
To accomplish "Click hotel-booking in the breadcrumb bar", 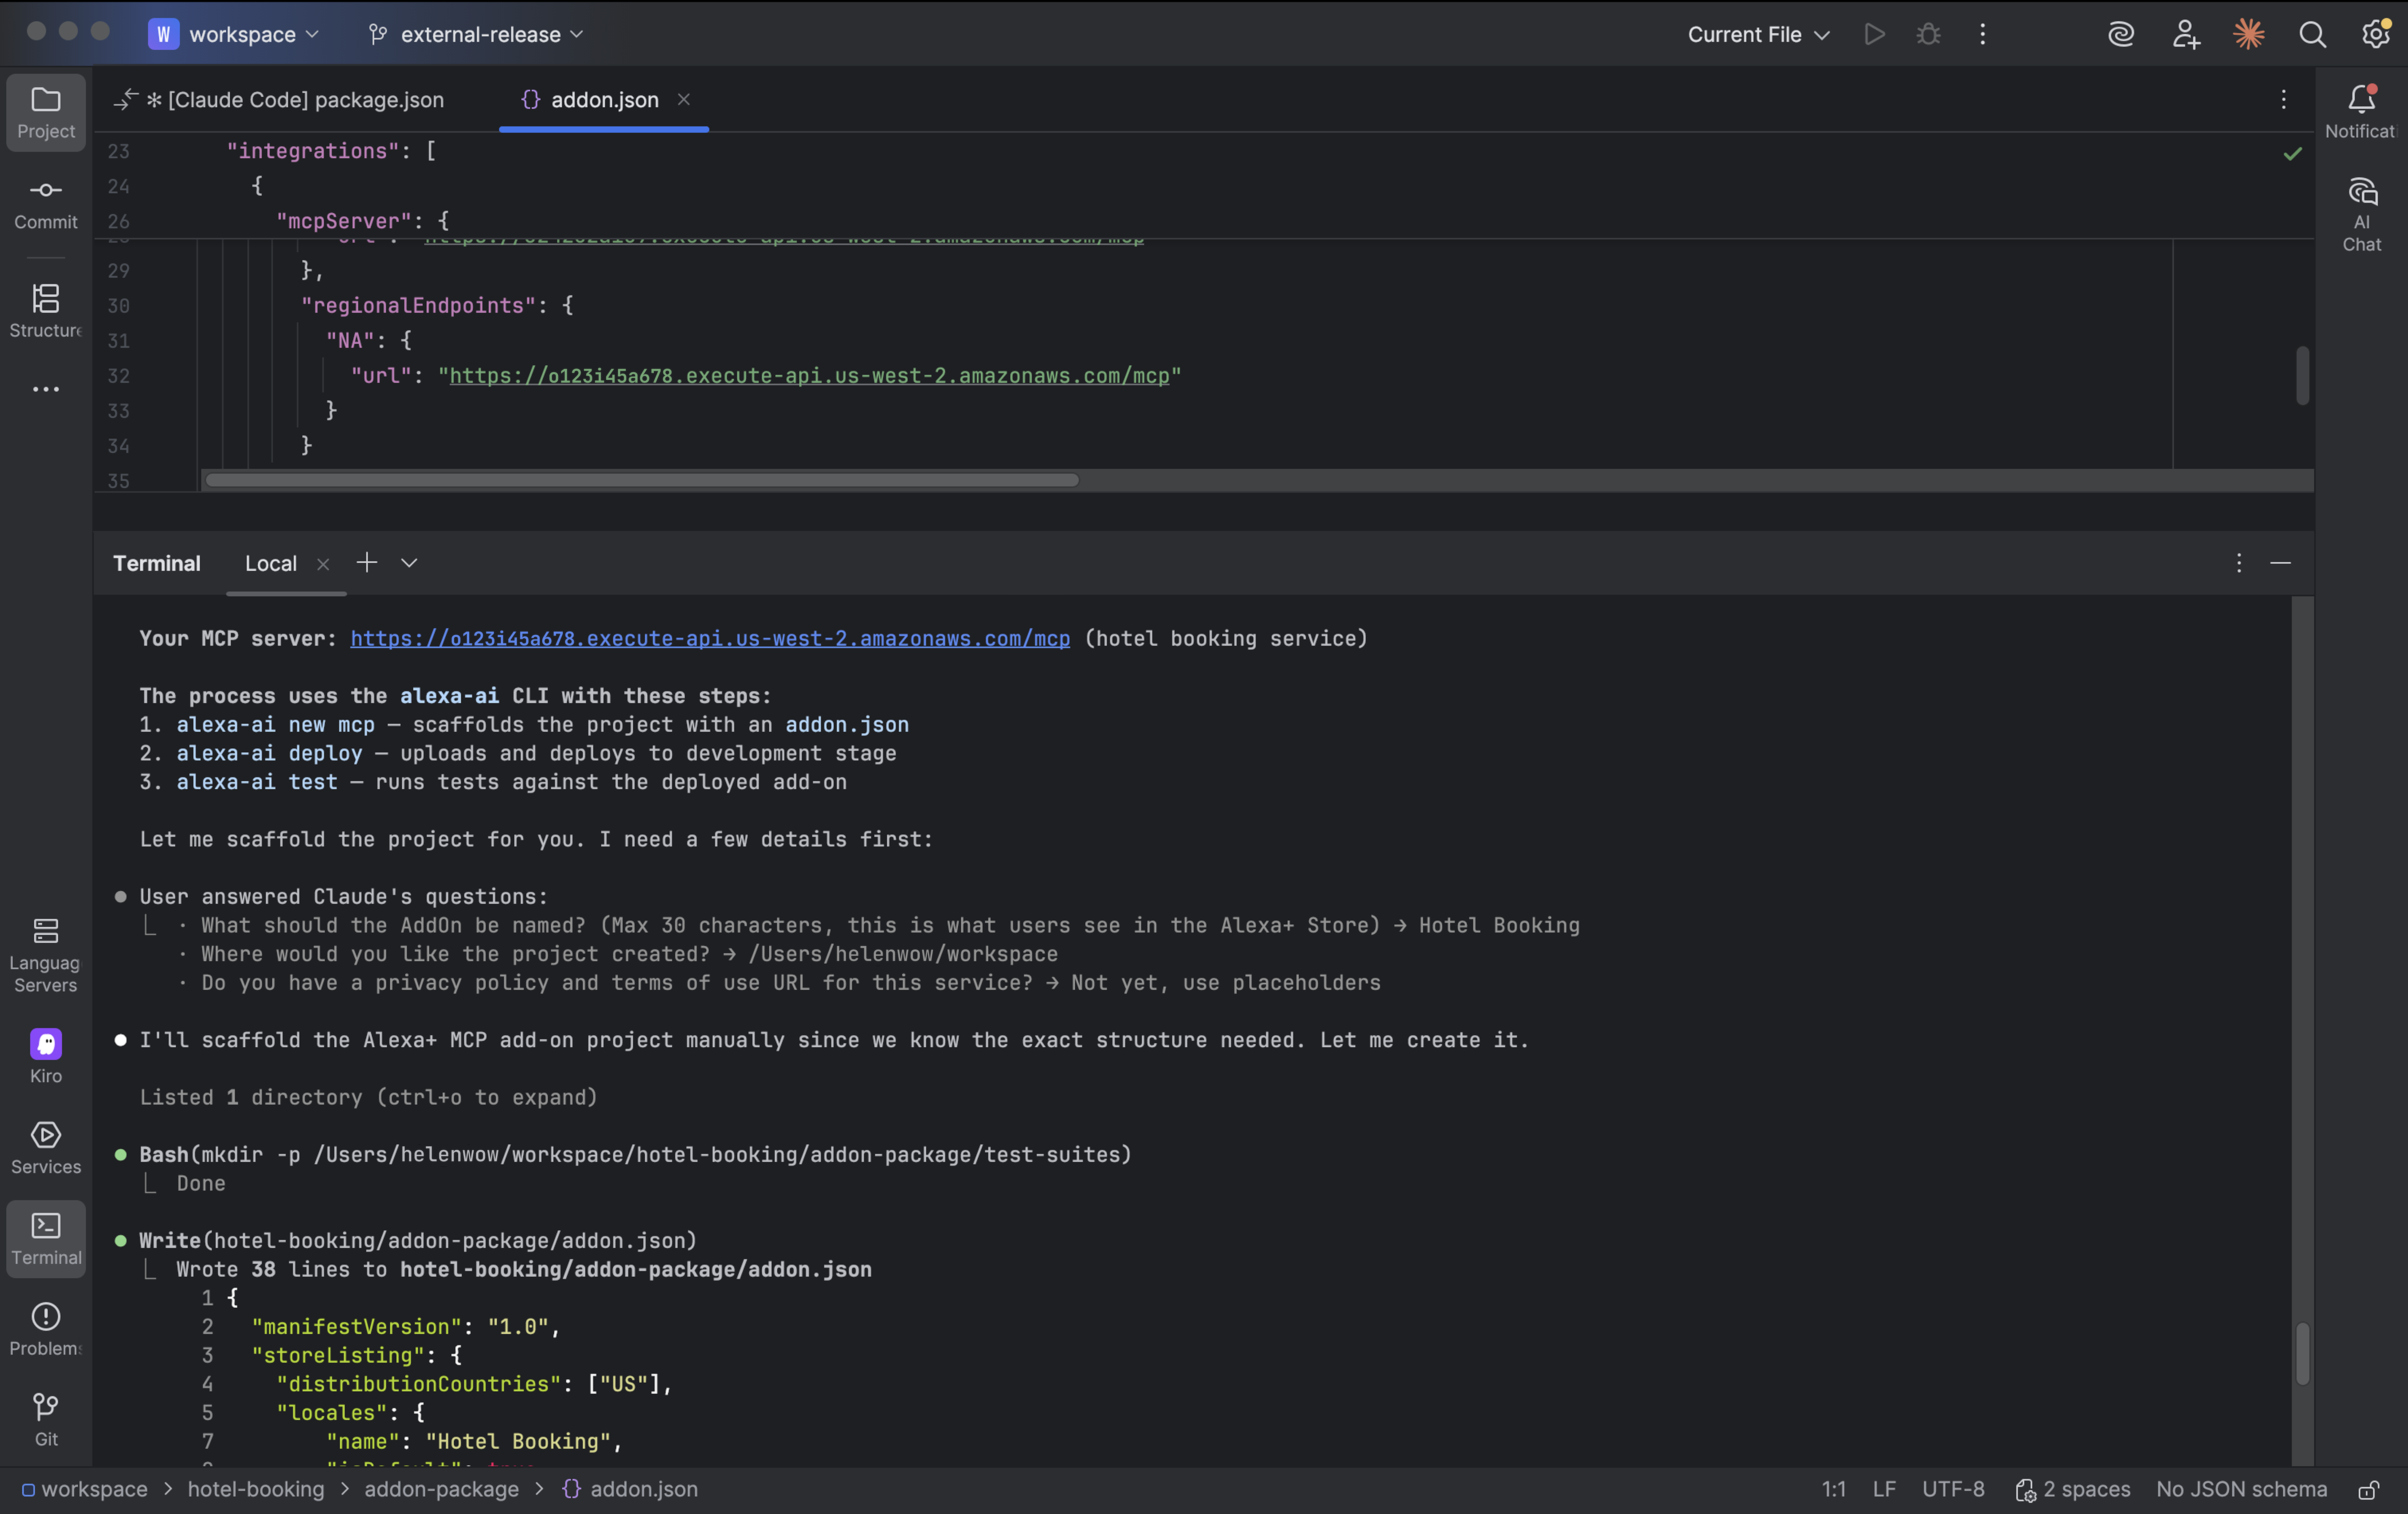I will click(256, 1490).
